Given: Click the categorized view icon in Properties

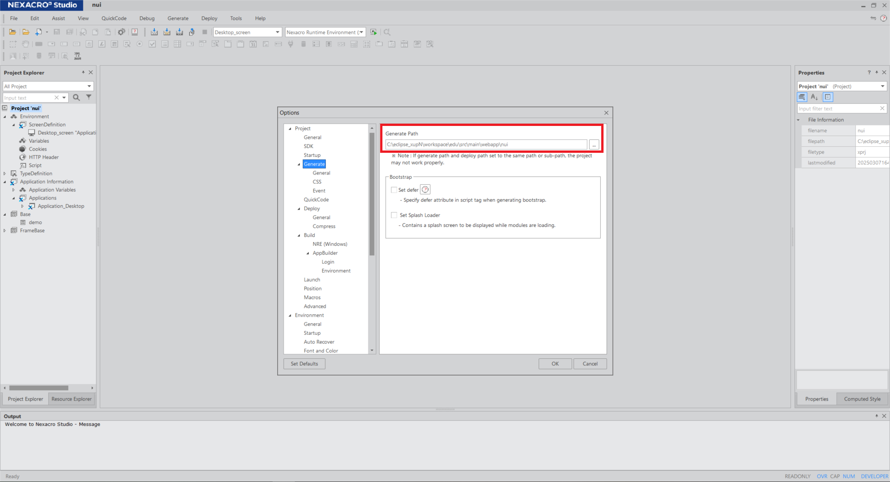Looking at the screenshot, I should click(802, 97).
